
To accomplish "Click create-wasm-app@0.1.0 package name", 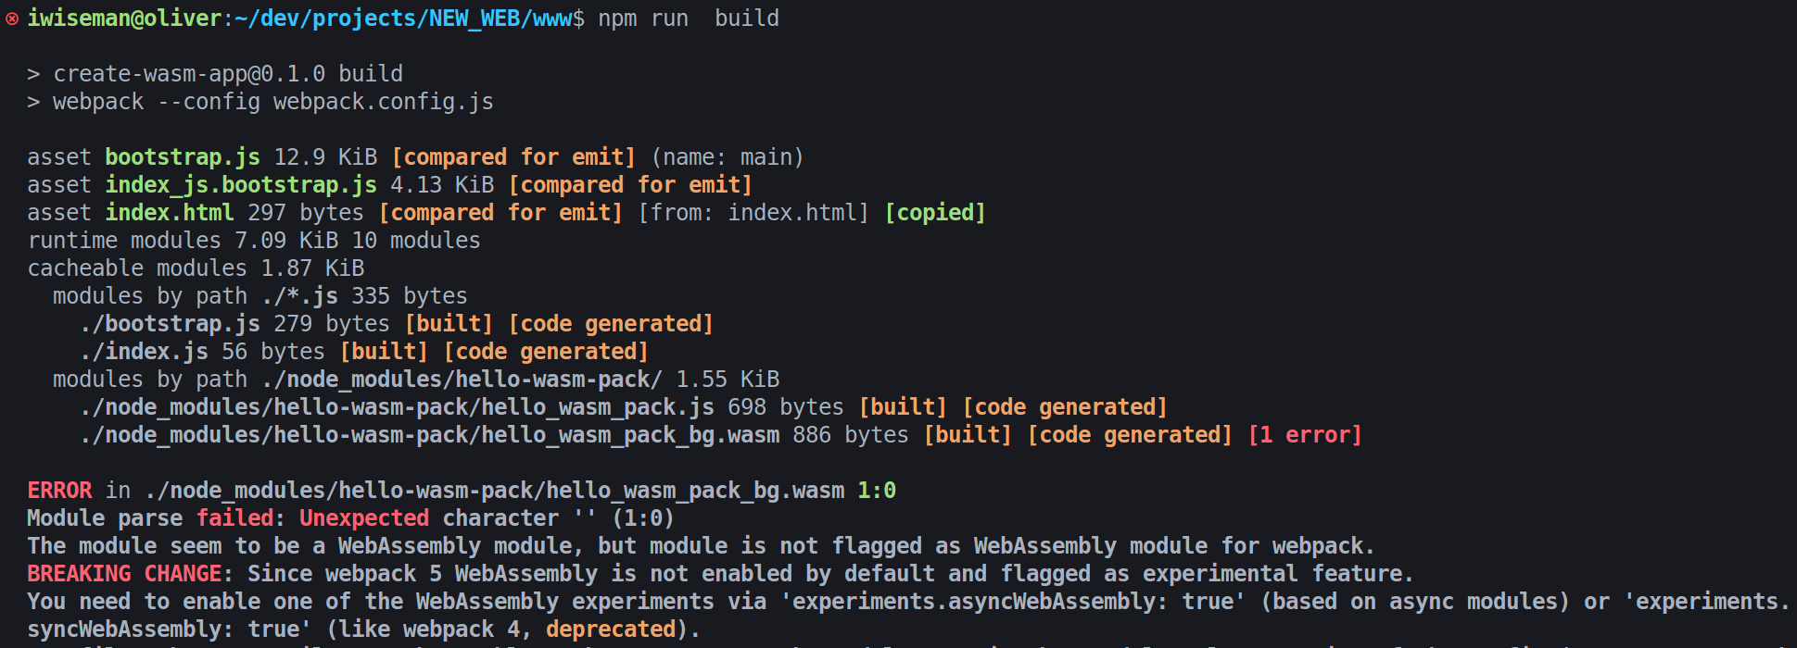I will click(189, 74).
